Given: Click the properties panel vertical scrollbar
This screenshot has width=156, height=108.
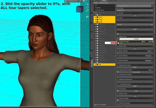Looking at the screenshot, I should pyautogui.click(x=154, y=20).
